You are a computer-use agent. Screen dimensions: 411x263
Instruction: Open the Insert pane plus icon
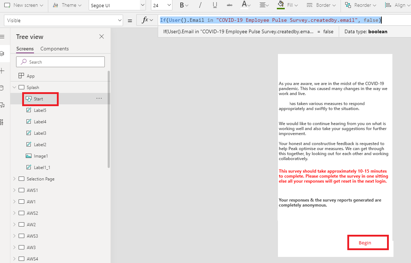(x=2, y=71)
